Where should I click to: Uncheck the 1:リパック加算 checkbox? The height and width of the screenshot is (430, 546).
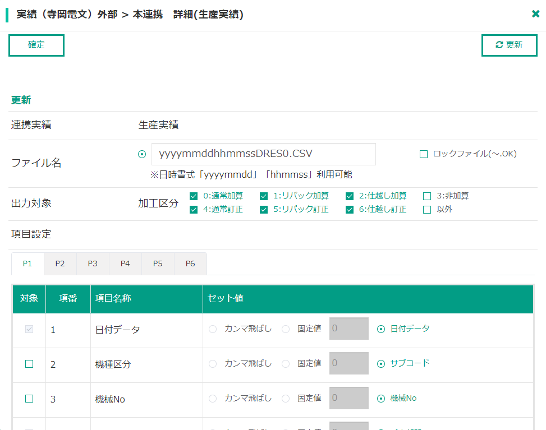[264, 196]
